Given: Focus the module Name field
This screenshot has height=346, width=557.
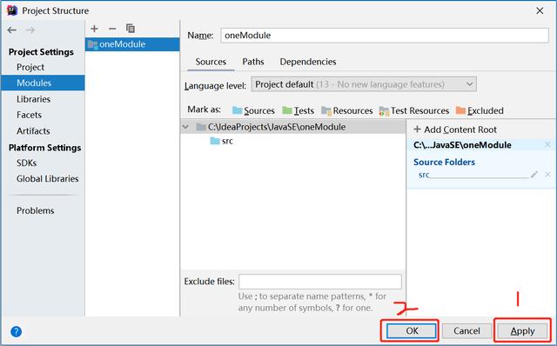Looking at the screenshot, I should click(x=385, y=36).
